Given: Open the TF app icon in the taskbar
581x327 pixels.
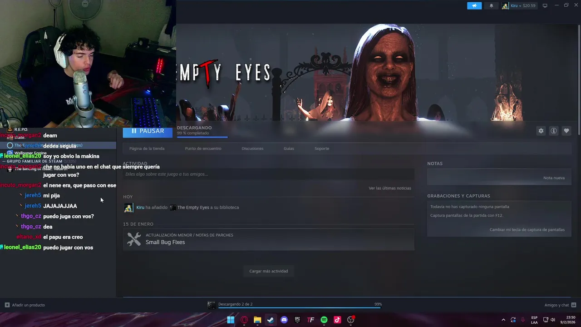Looking at the screenshot, I should (310, 320).
